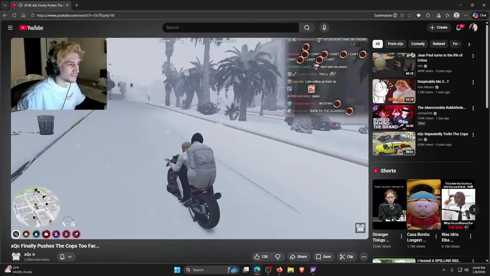Open 'Jean Paul turns to the life of Crime' thumbnail
This screenshot has height=276, width=490.
click(x=394, y=64)
